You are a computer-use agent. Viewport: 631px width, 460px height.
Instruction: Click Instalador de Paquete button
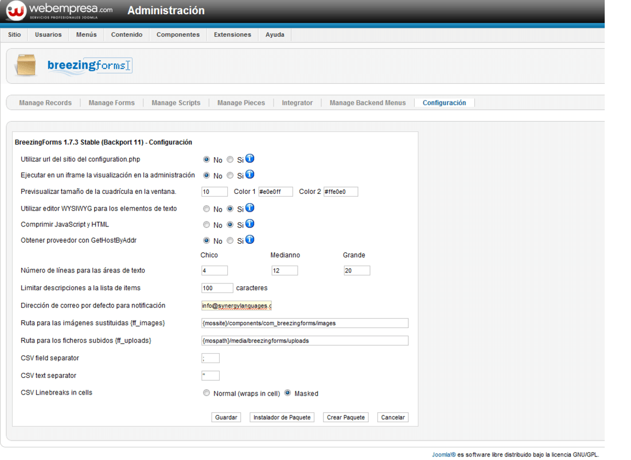(x=282, y=418)
